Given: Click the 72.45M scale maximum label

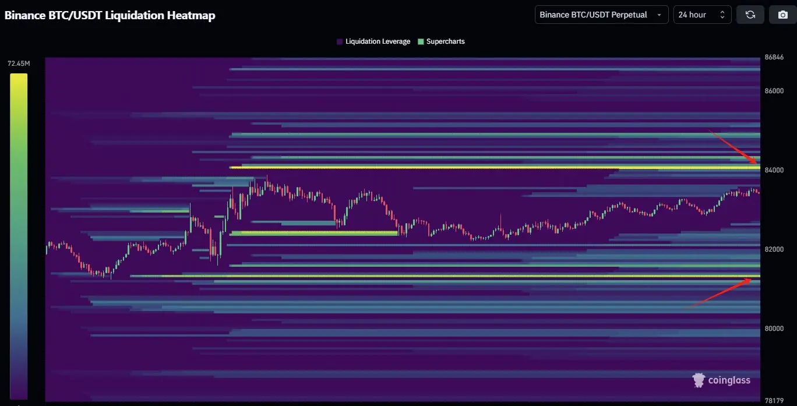Looking at the screenshot, I should (19, 63).
